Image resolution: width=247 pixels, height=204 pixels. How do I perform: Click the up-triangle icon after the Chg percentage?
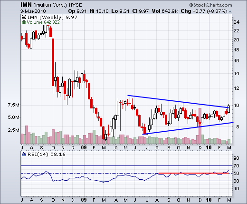tap(230, 11)
